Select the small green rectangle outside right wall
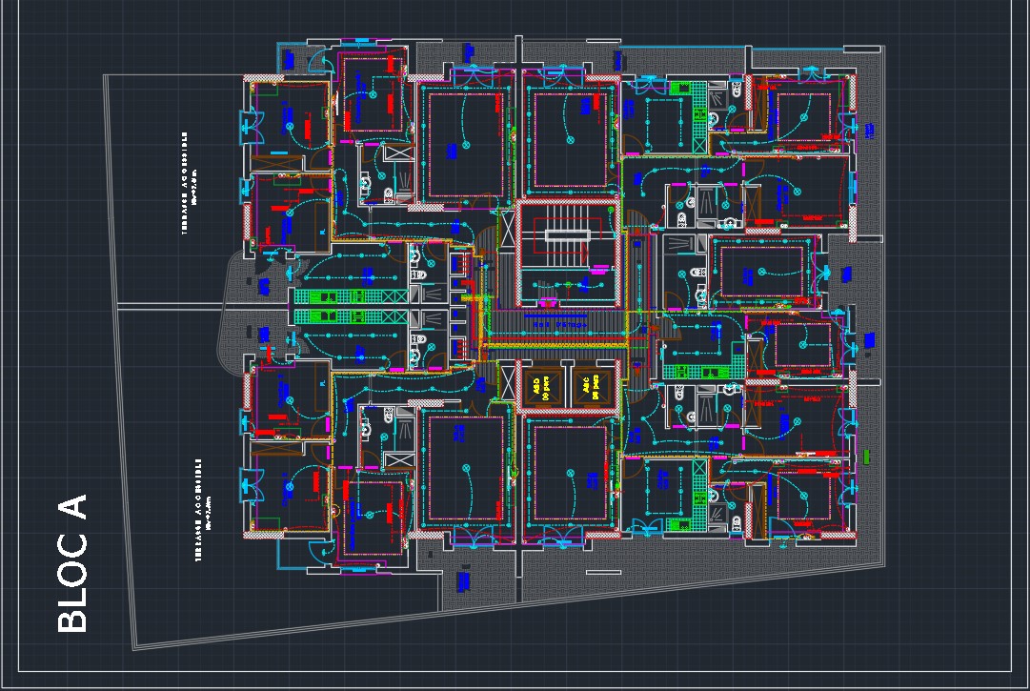This screenshot has width=1030, height=691. pyautogui.click(x=867, y=456)
